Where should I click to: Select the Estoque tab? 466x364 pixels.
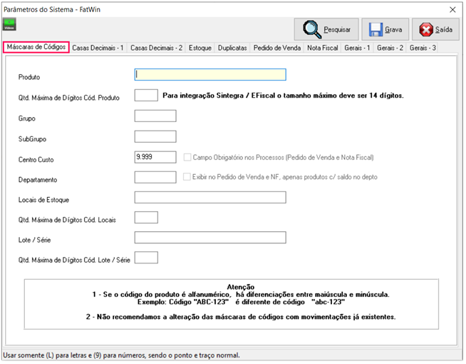click(200, 48)
